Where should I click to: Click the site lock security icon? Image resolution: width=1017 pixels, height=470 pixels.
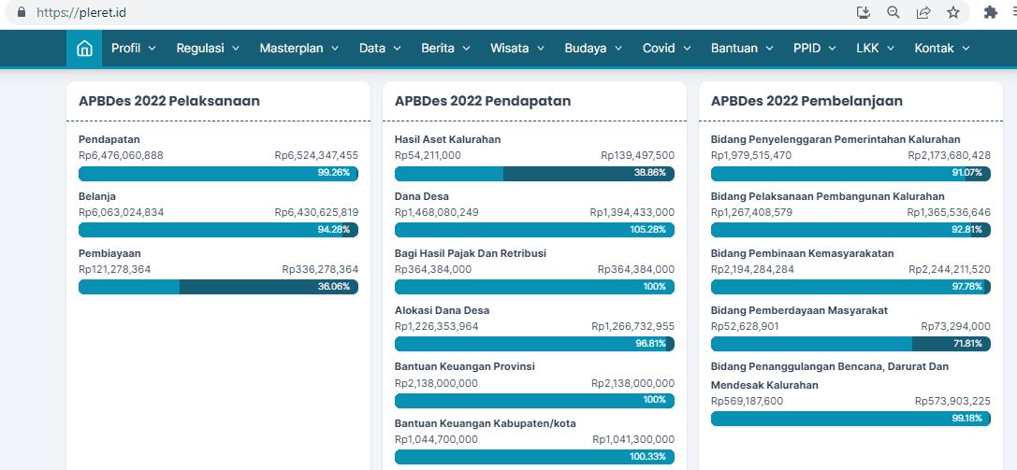tap(11, 12)
